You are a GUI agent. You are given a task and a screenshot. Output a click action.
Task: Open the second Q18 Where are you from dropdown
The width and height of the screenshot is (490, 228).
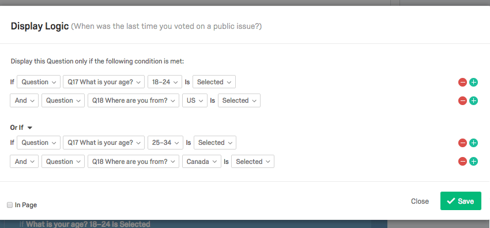(x=133, y=162)
